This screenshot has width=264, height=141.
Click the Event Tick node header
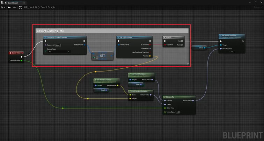pyautogui.click(x=16, y=53)
